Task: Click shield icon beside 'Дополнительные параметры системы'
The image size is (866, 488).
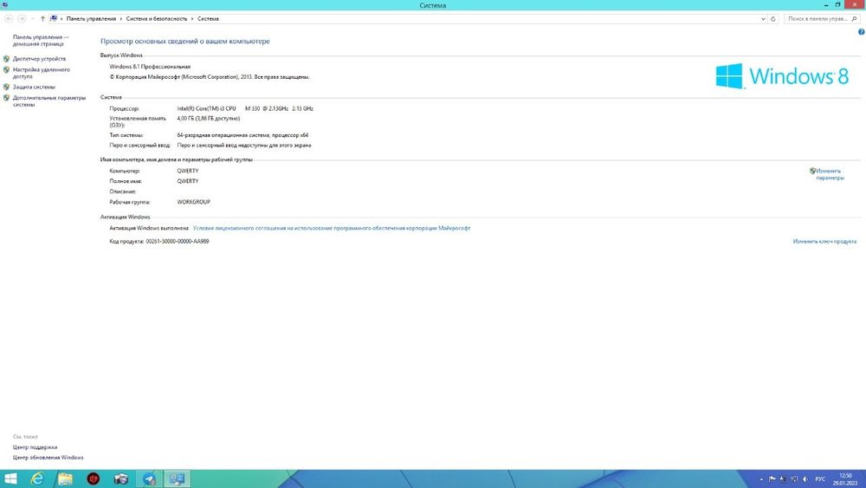Action: coord(7,98)
